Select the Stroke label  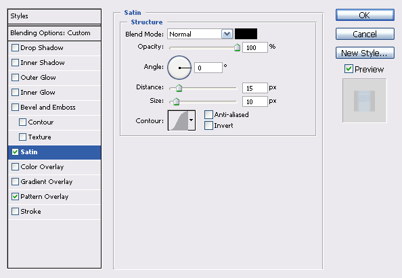point(30,212)
